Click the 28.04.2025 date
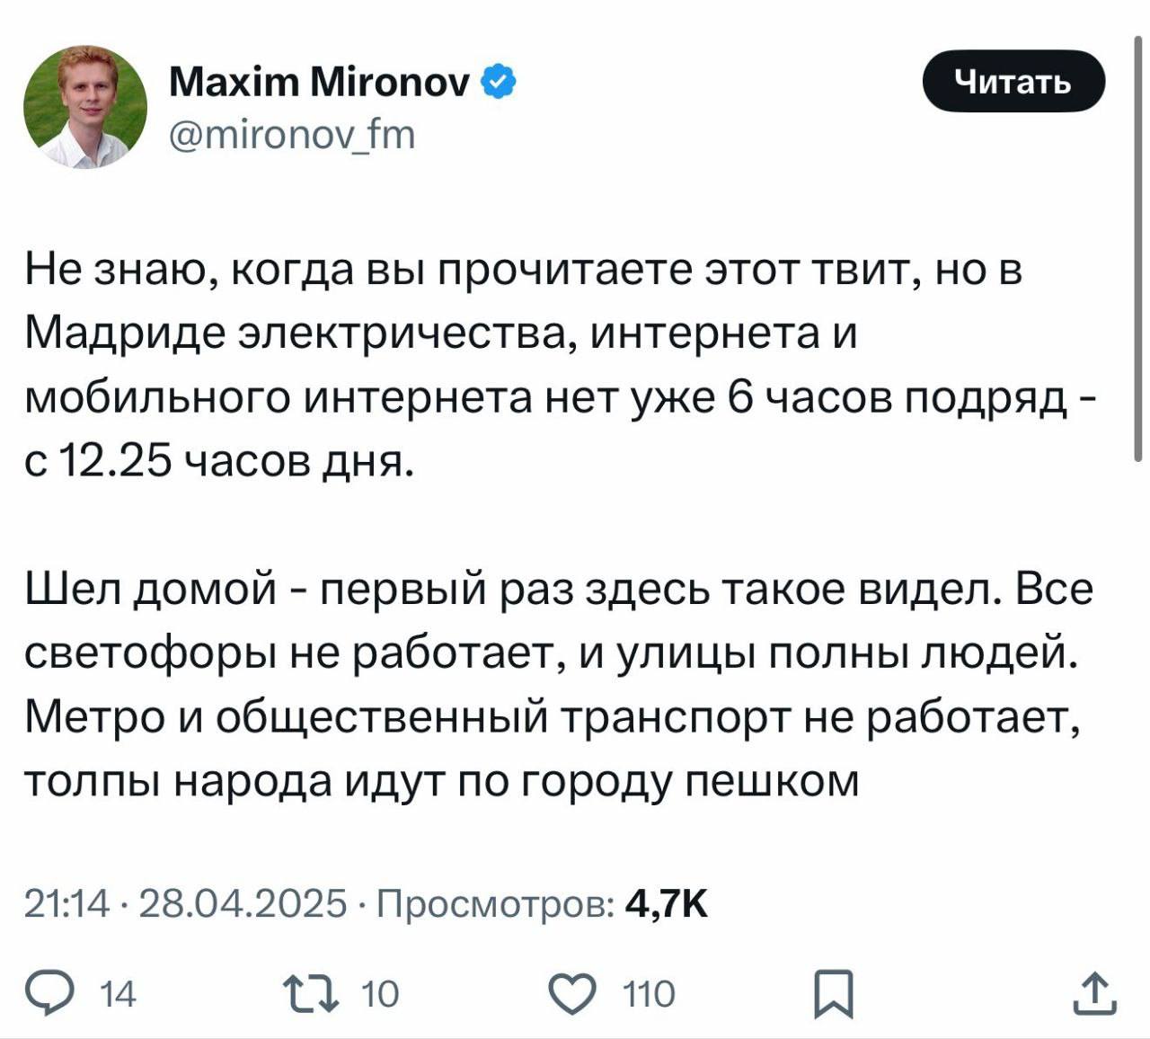The width and height of the screenshot is (1150, 1039). (243, 901)
